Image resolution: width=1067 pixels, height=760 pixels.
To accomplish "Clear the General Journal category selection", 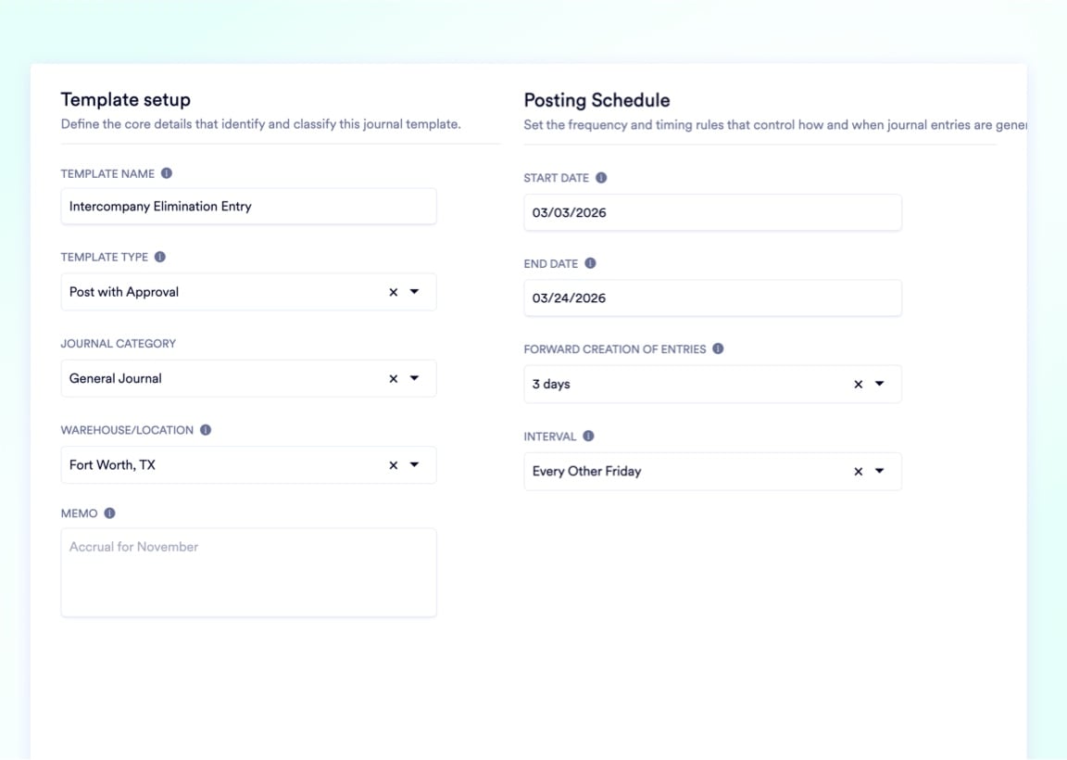I will 394,378.
